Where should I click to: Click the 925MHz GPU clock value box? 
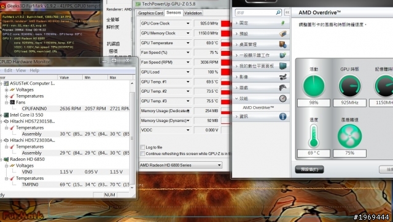(349, 102)
